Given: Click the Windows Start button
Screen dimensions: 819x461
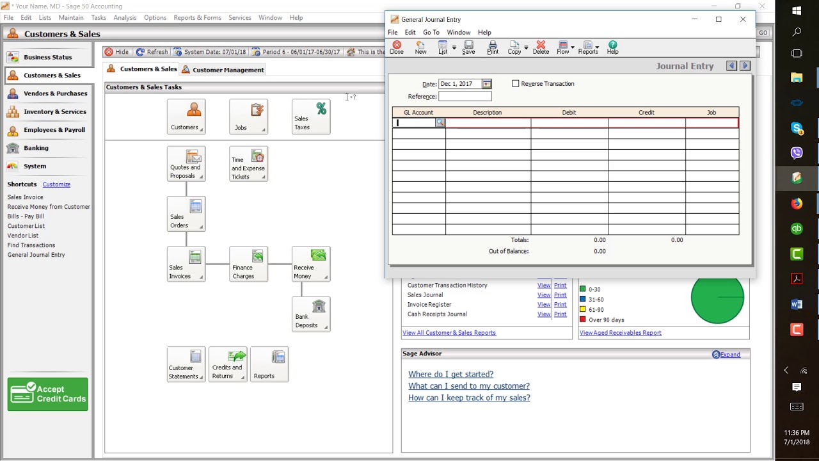Looking at the screenshot, I should click(797, 11).
